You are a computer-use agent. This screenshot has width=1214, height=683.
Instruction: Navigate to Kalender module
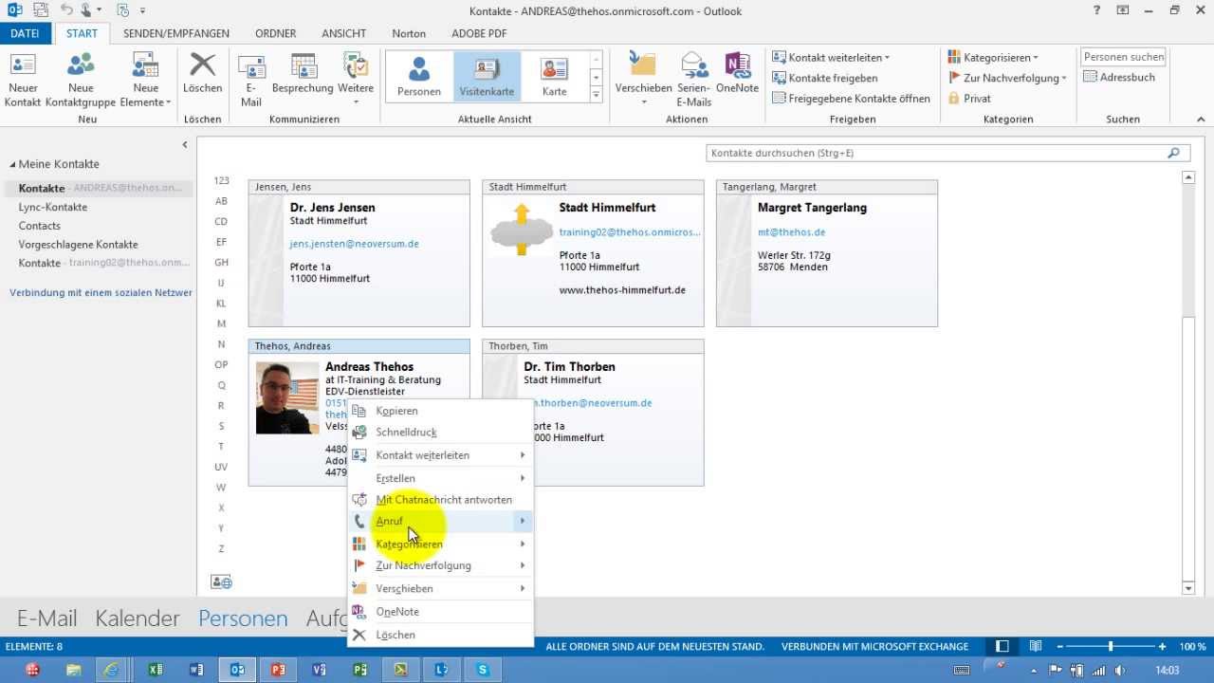(138, 618)
